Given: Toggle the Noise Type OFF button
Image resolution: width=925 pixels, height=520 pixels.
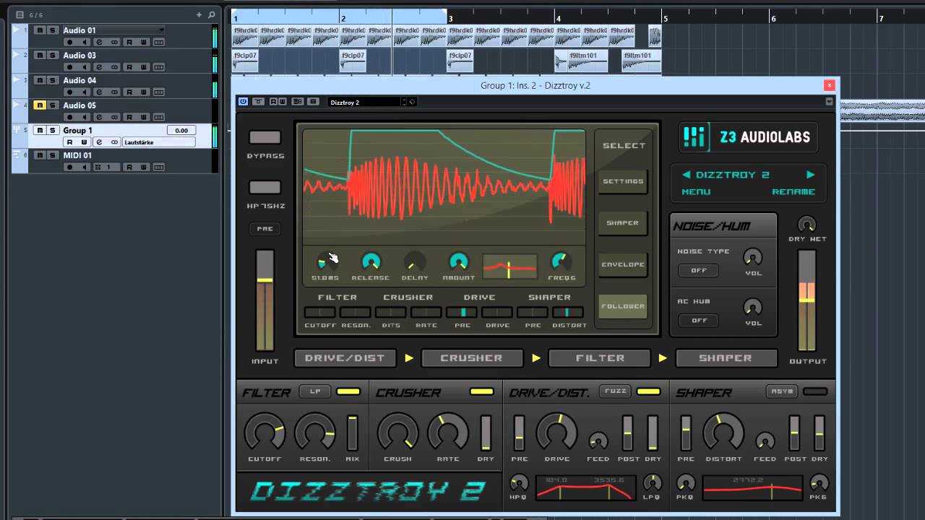Looking at the screenshot, I should [699, 270].
